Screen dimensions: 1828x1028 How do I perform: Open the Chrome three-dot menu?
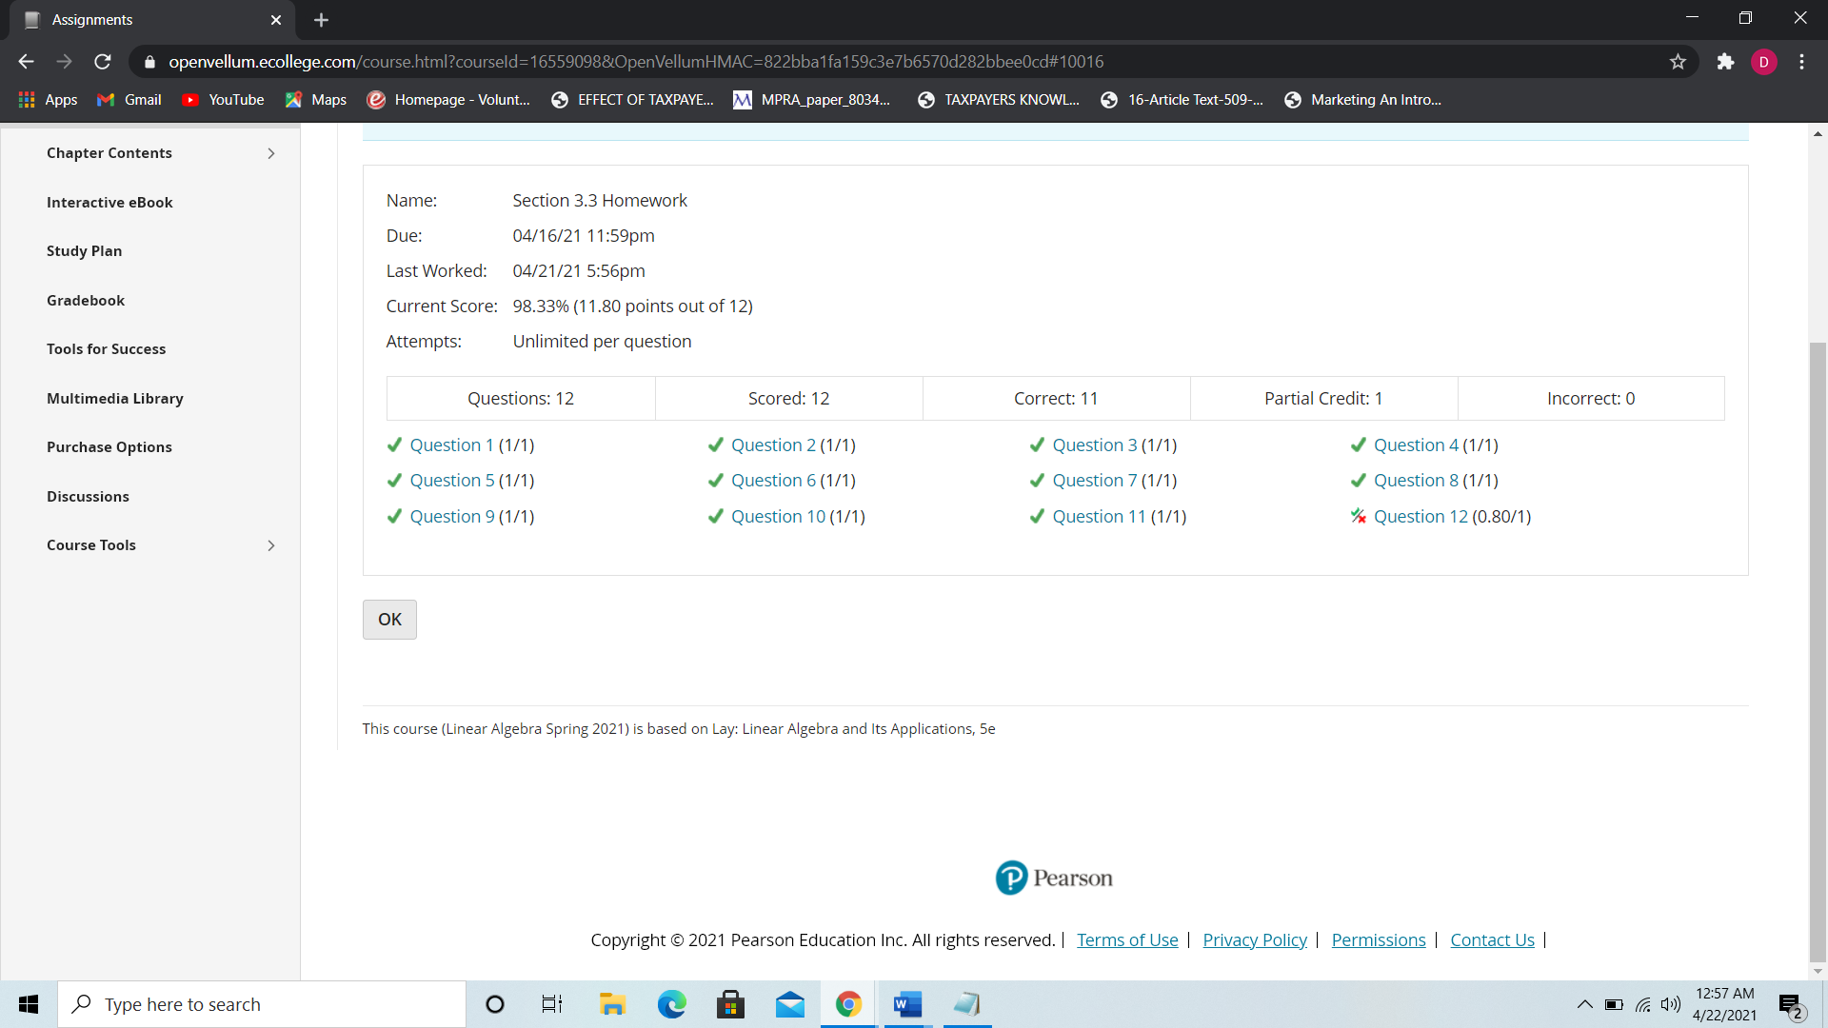click(x=1801, y=62)
